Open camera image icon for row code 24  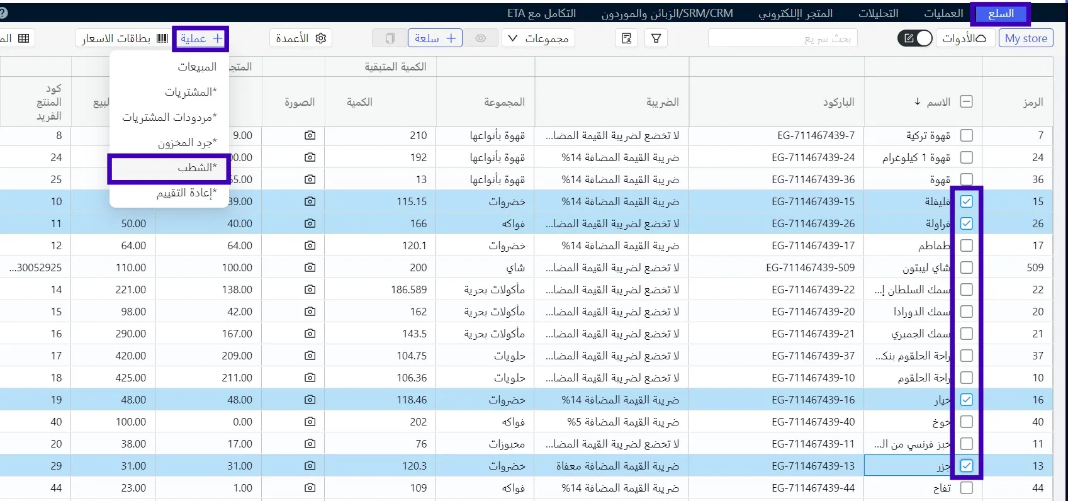pos(310,157)
